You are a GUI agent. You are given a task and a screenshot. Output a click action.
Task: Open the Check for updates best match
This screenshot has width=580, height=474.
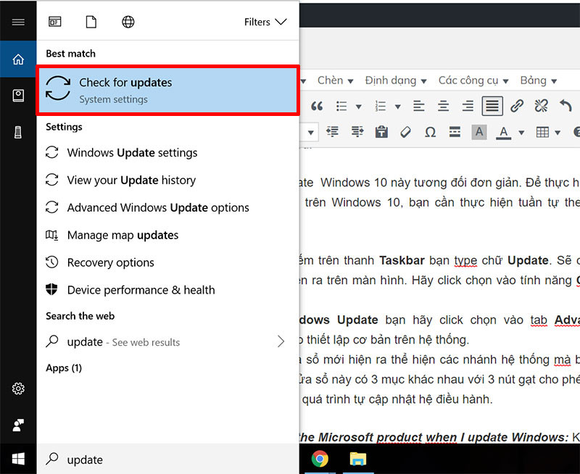167,91
